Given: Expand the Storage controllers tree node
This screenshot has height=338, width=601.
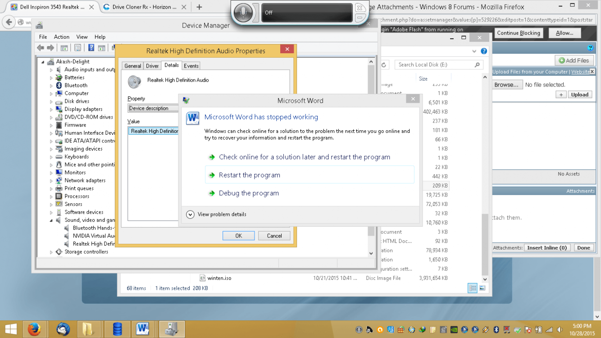Looking at the screenshot, I should click(51, 252).
